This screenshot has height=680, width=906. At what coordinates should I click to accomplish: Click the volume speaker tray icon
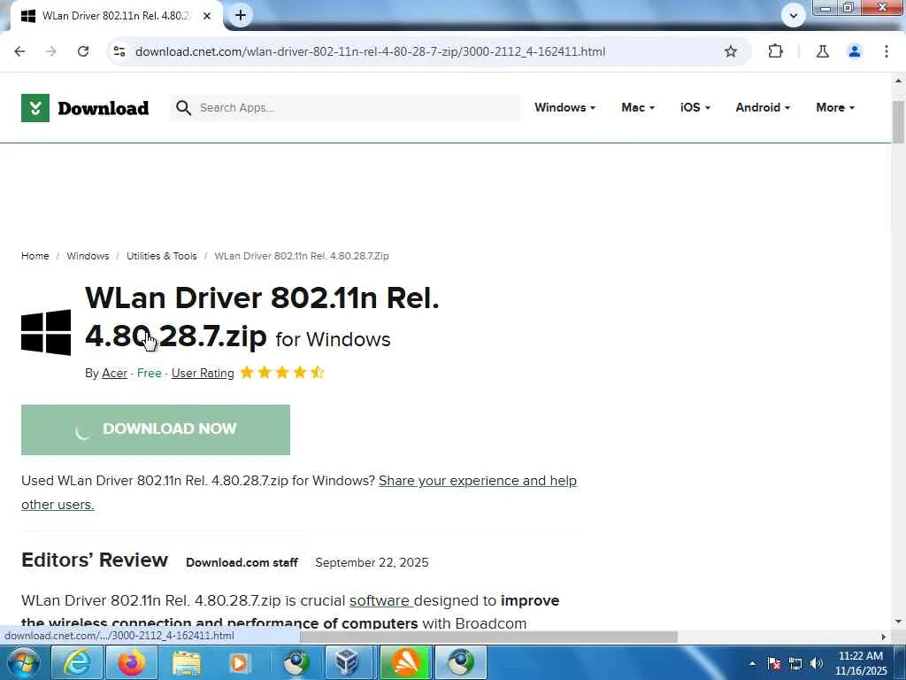[x=817, y=663]
